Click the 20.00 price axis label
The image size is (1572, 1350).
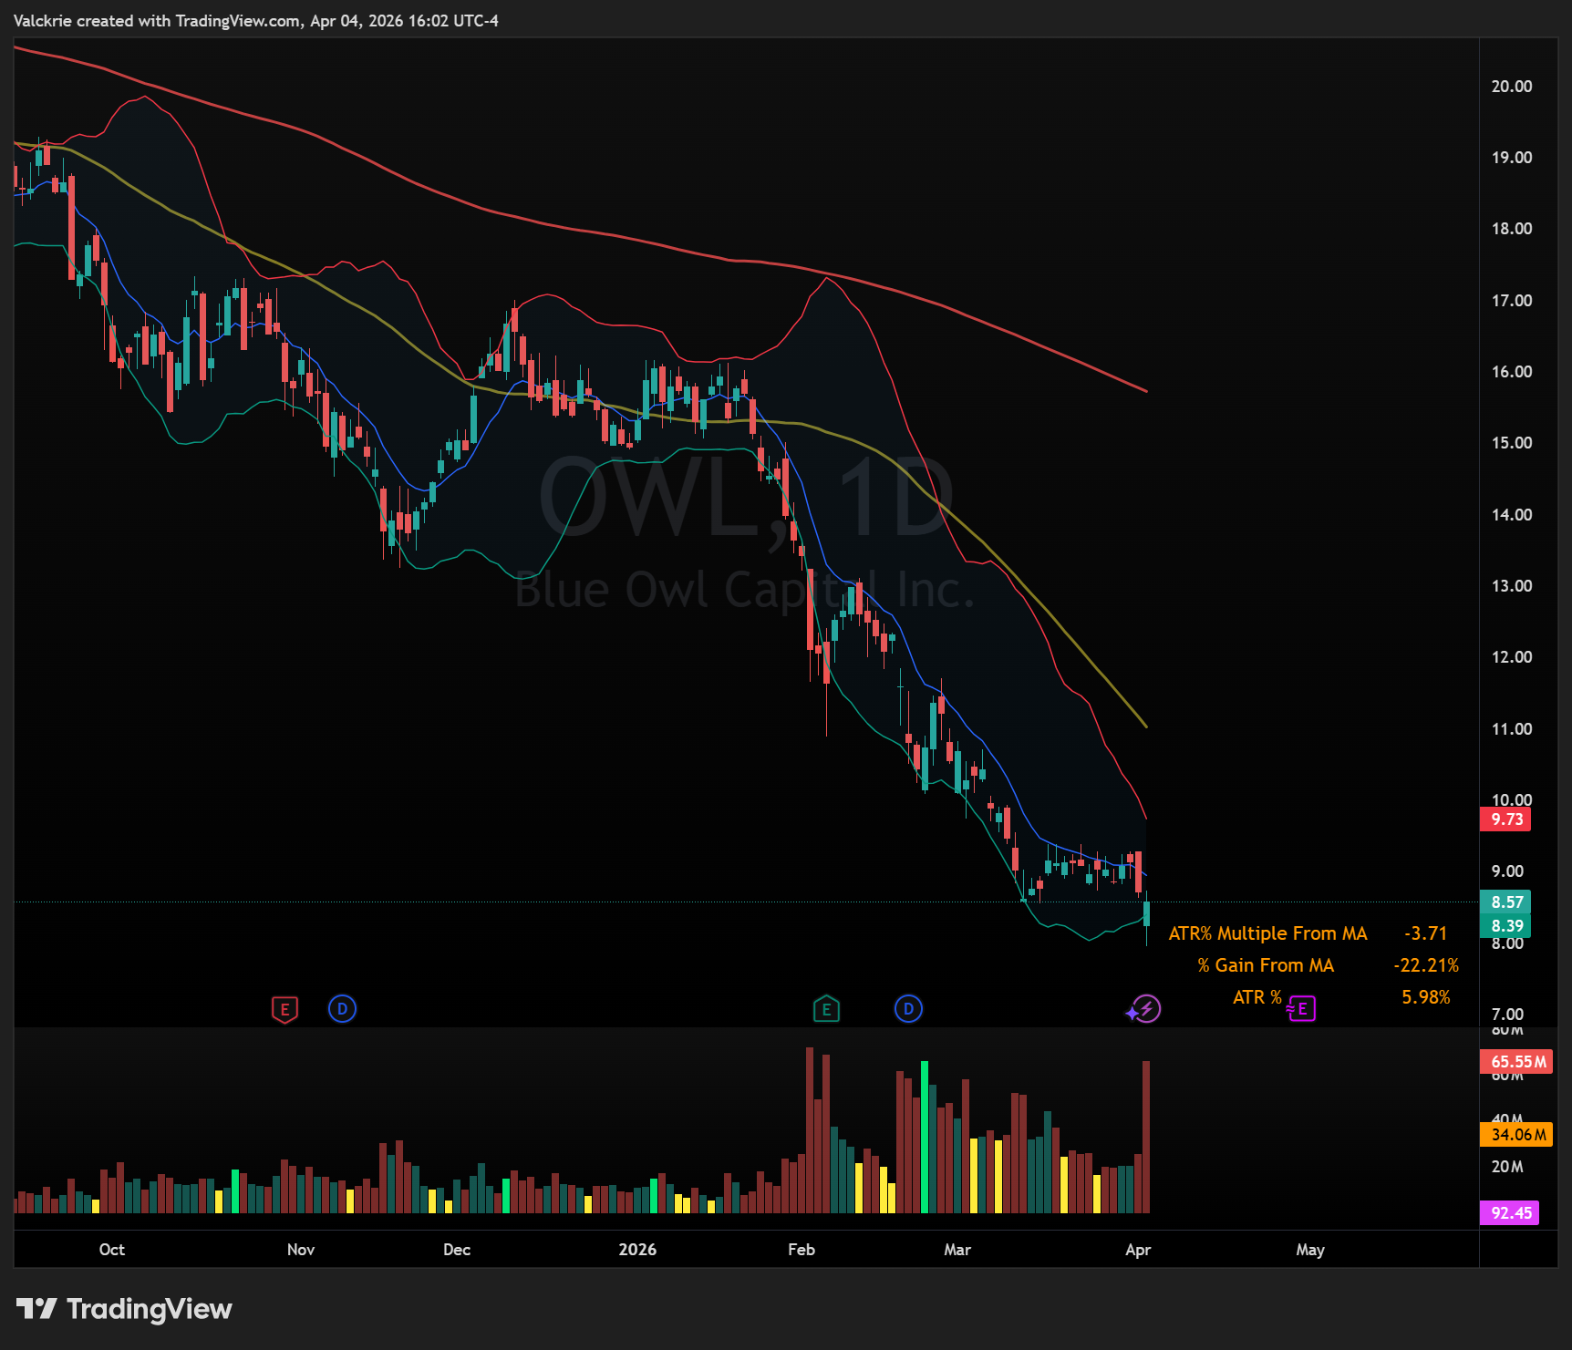pos(1512,87)
